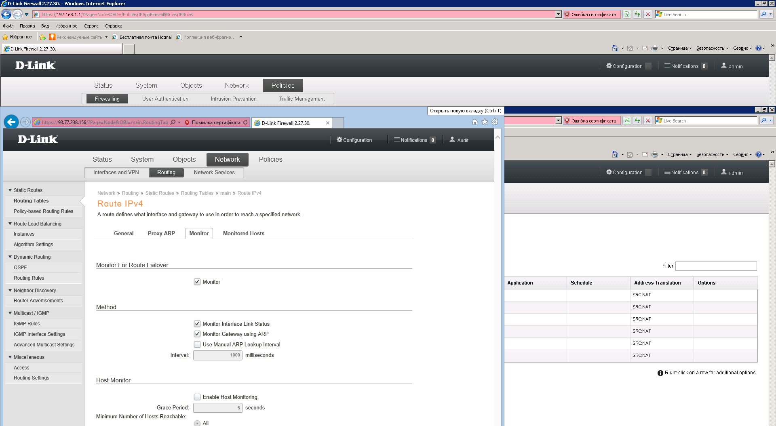
Task: Toggle Monitor Gateway using ARP checkbox
Action: (197, 334)
